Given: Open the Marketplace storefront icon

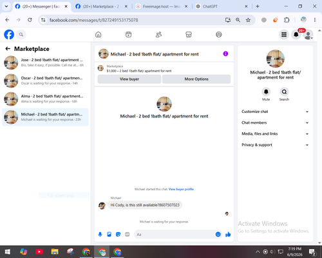Looking at the screenshot, I should point(189,34).
